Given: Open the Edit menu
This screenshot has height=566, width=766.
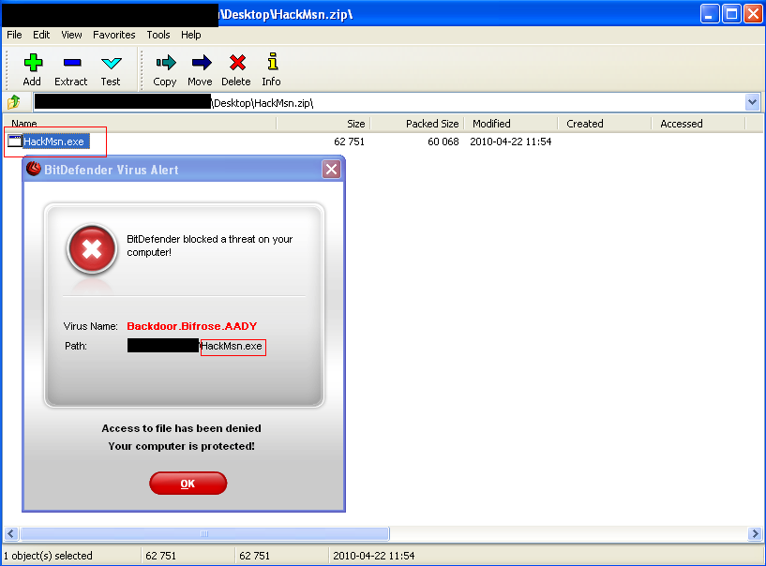Looking at the screenshot, I should pos(41,35).
